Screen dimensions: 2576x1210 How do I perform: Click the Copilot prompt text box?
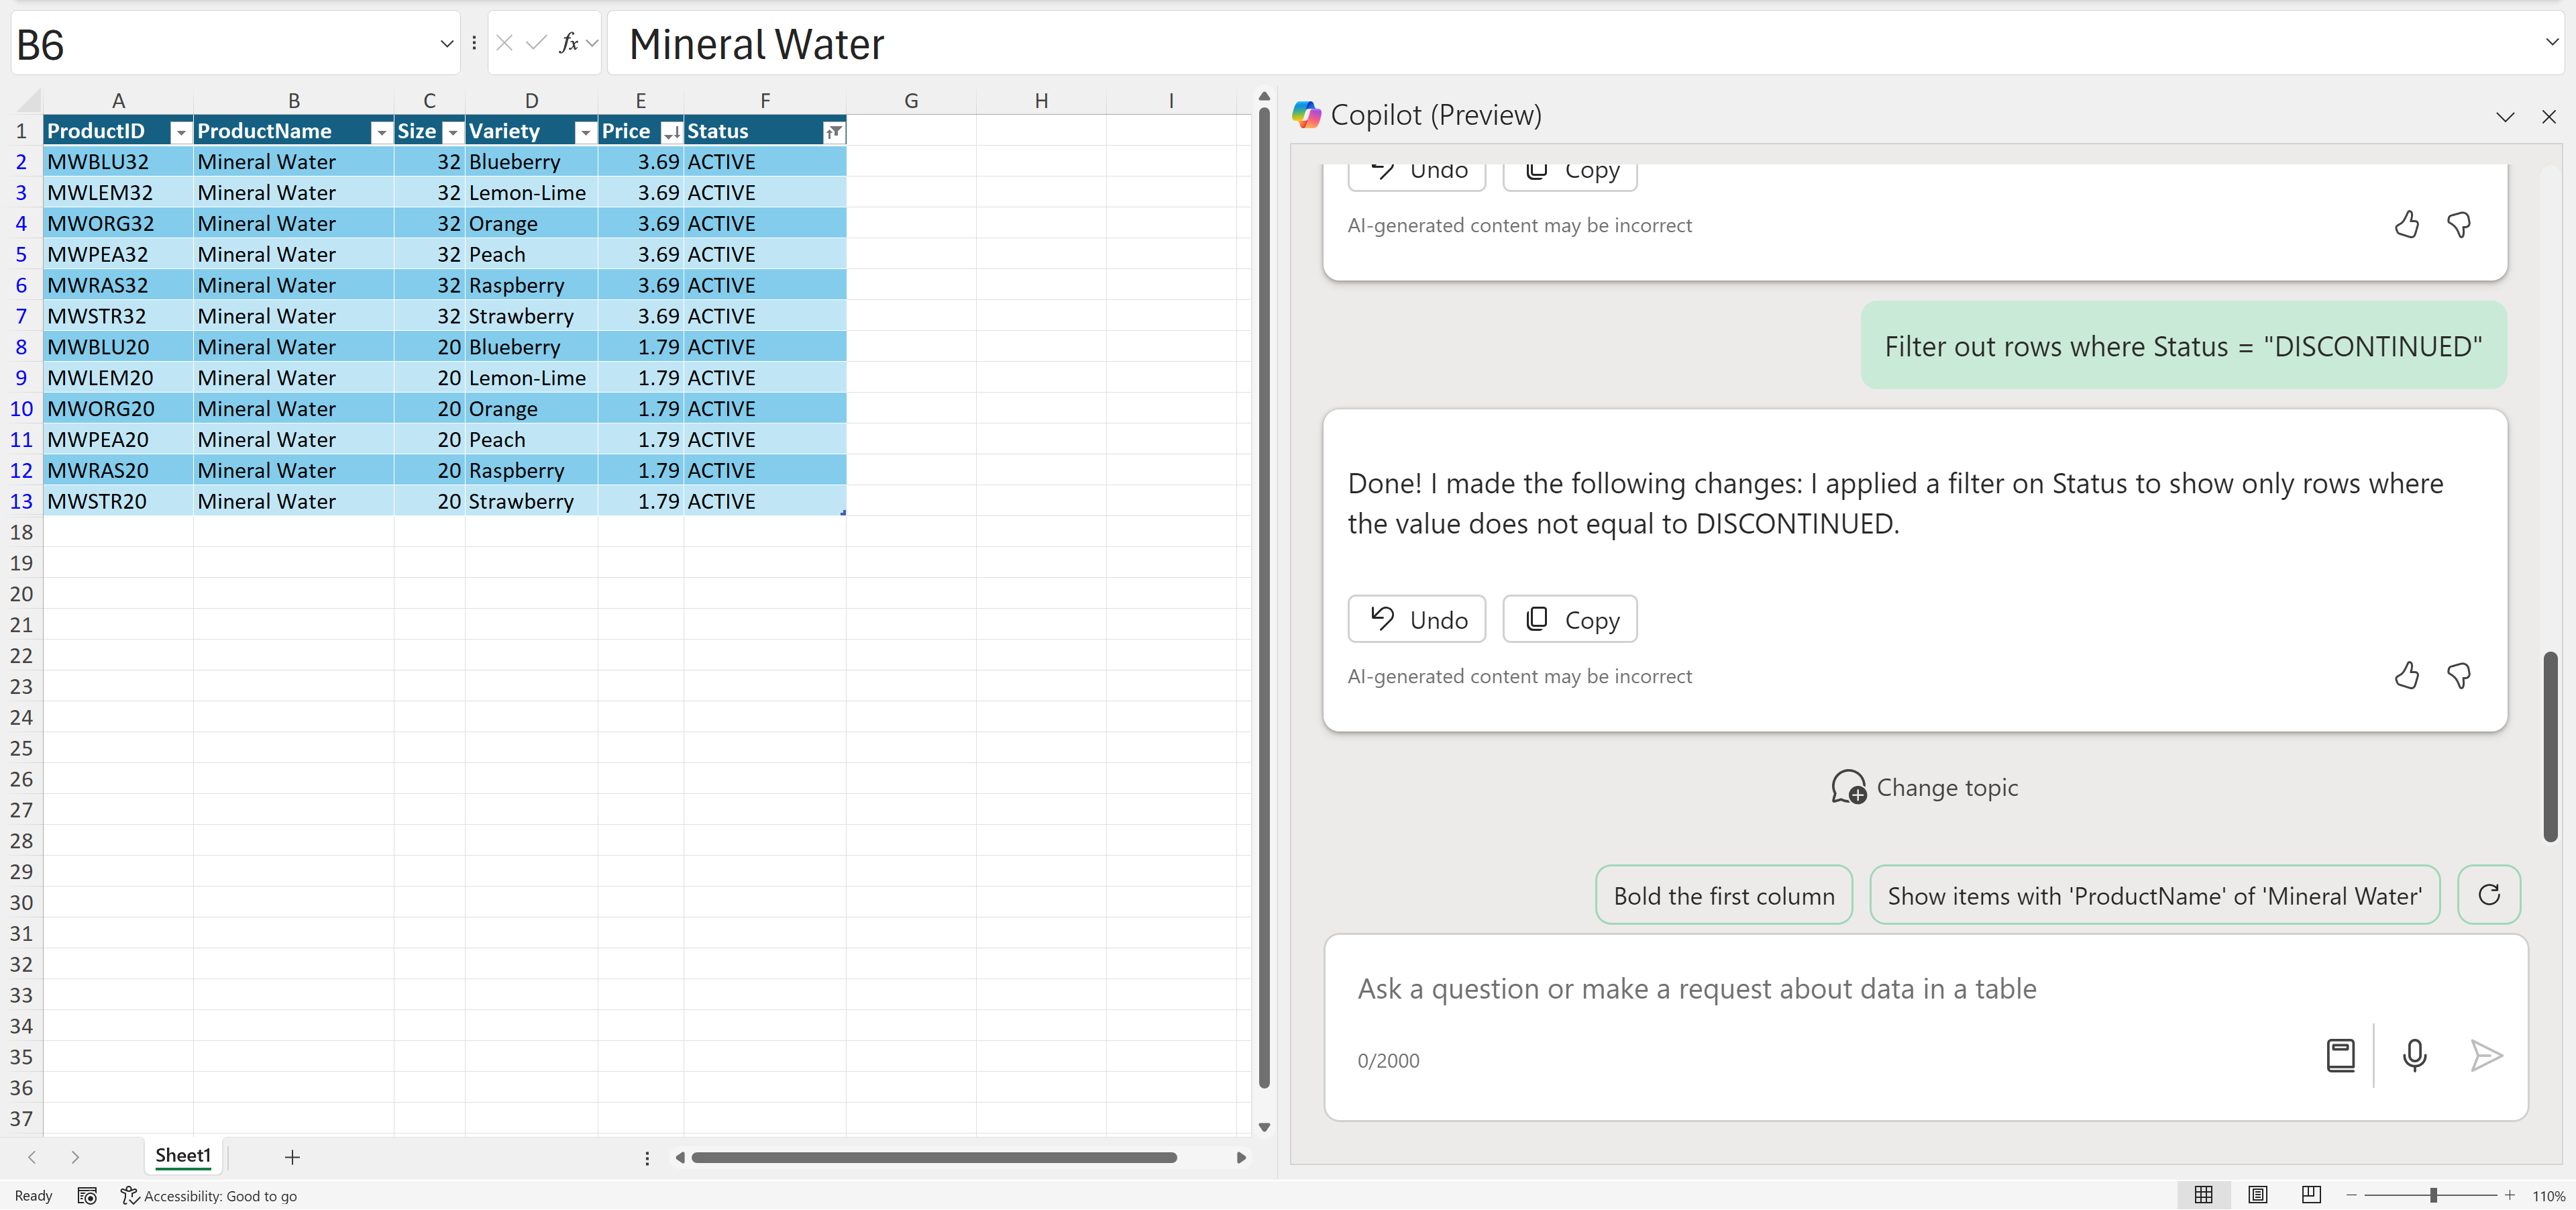[x=1830, y=989]
